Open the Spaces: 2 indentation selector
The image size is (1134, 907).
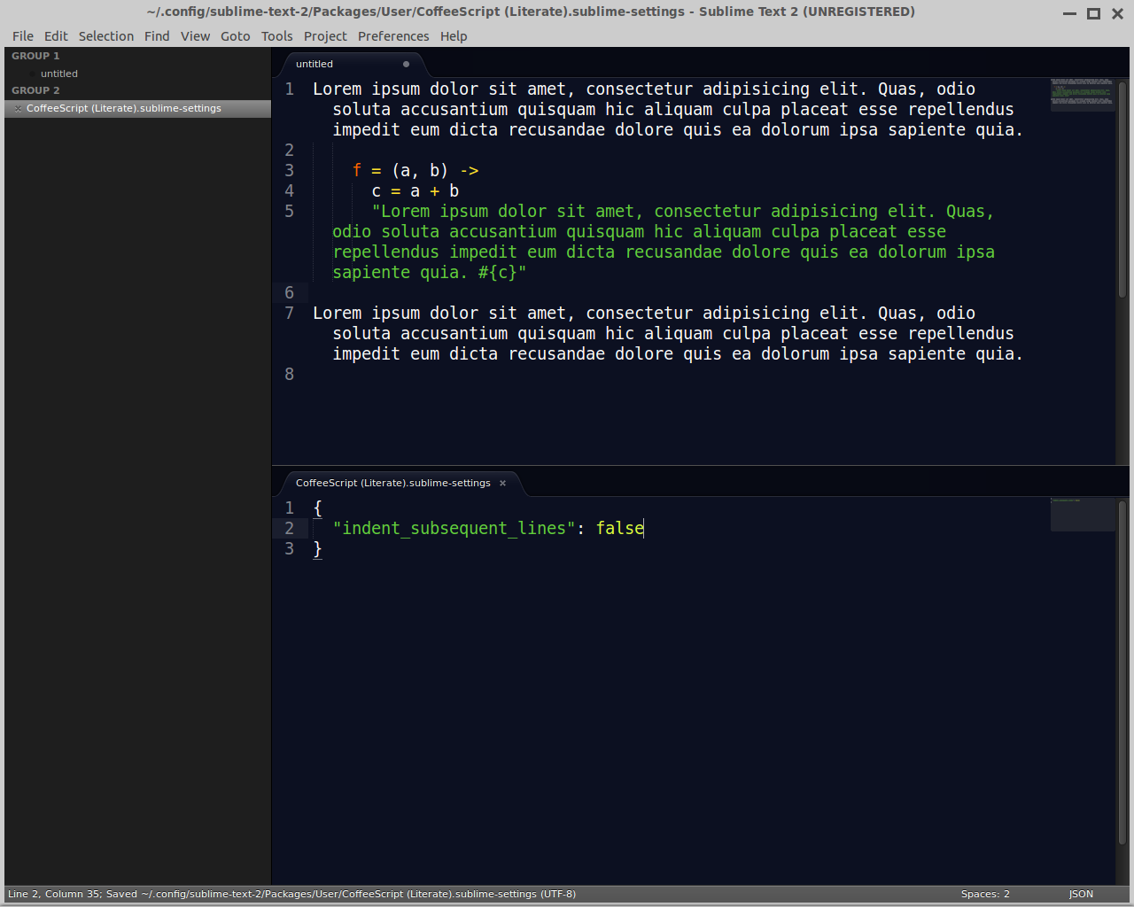point(985,894)
